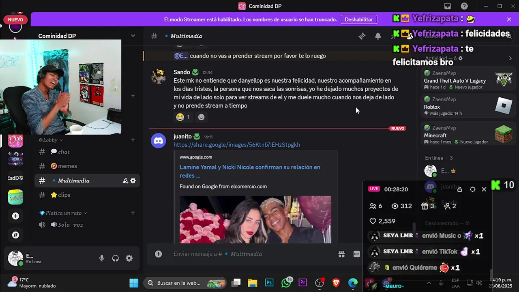This screenshot has width=519, height=292.
Task: Open the Discord help icon in title bar
Action: (464, 6)
